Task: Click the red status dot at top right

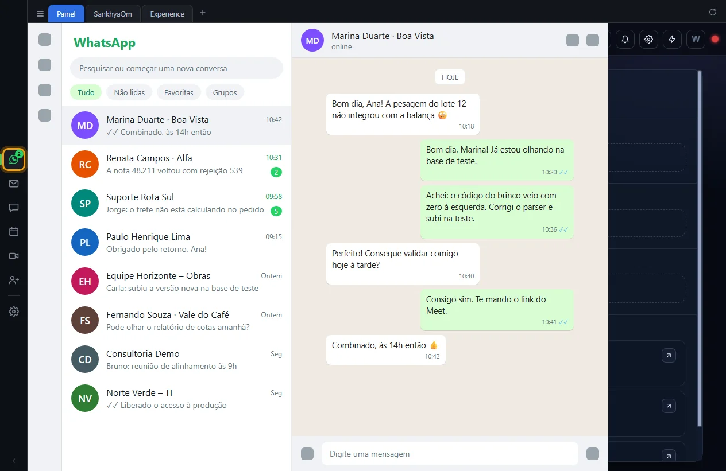Action: (715, 39)
